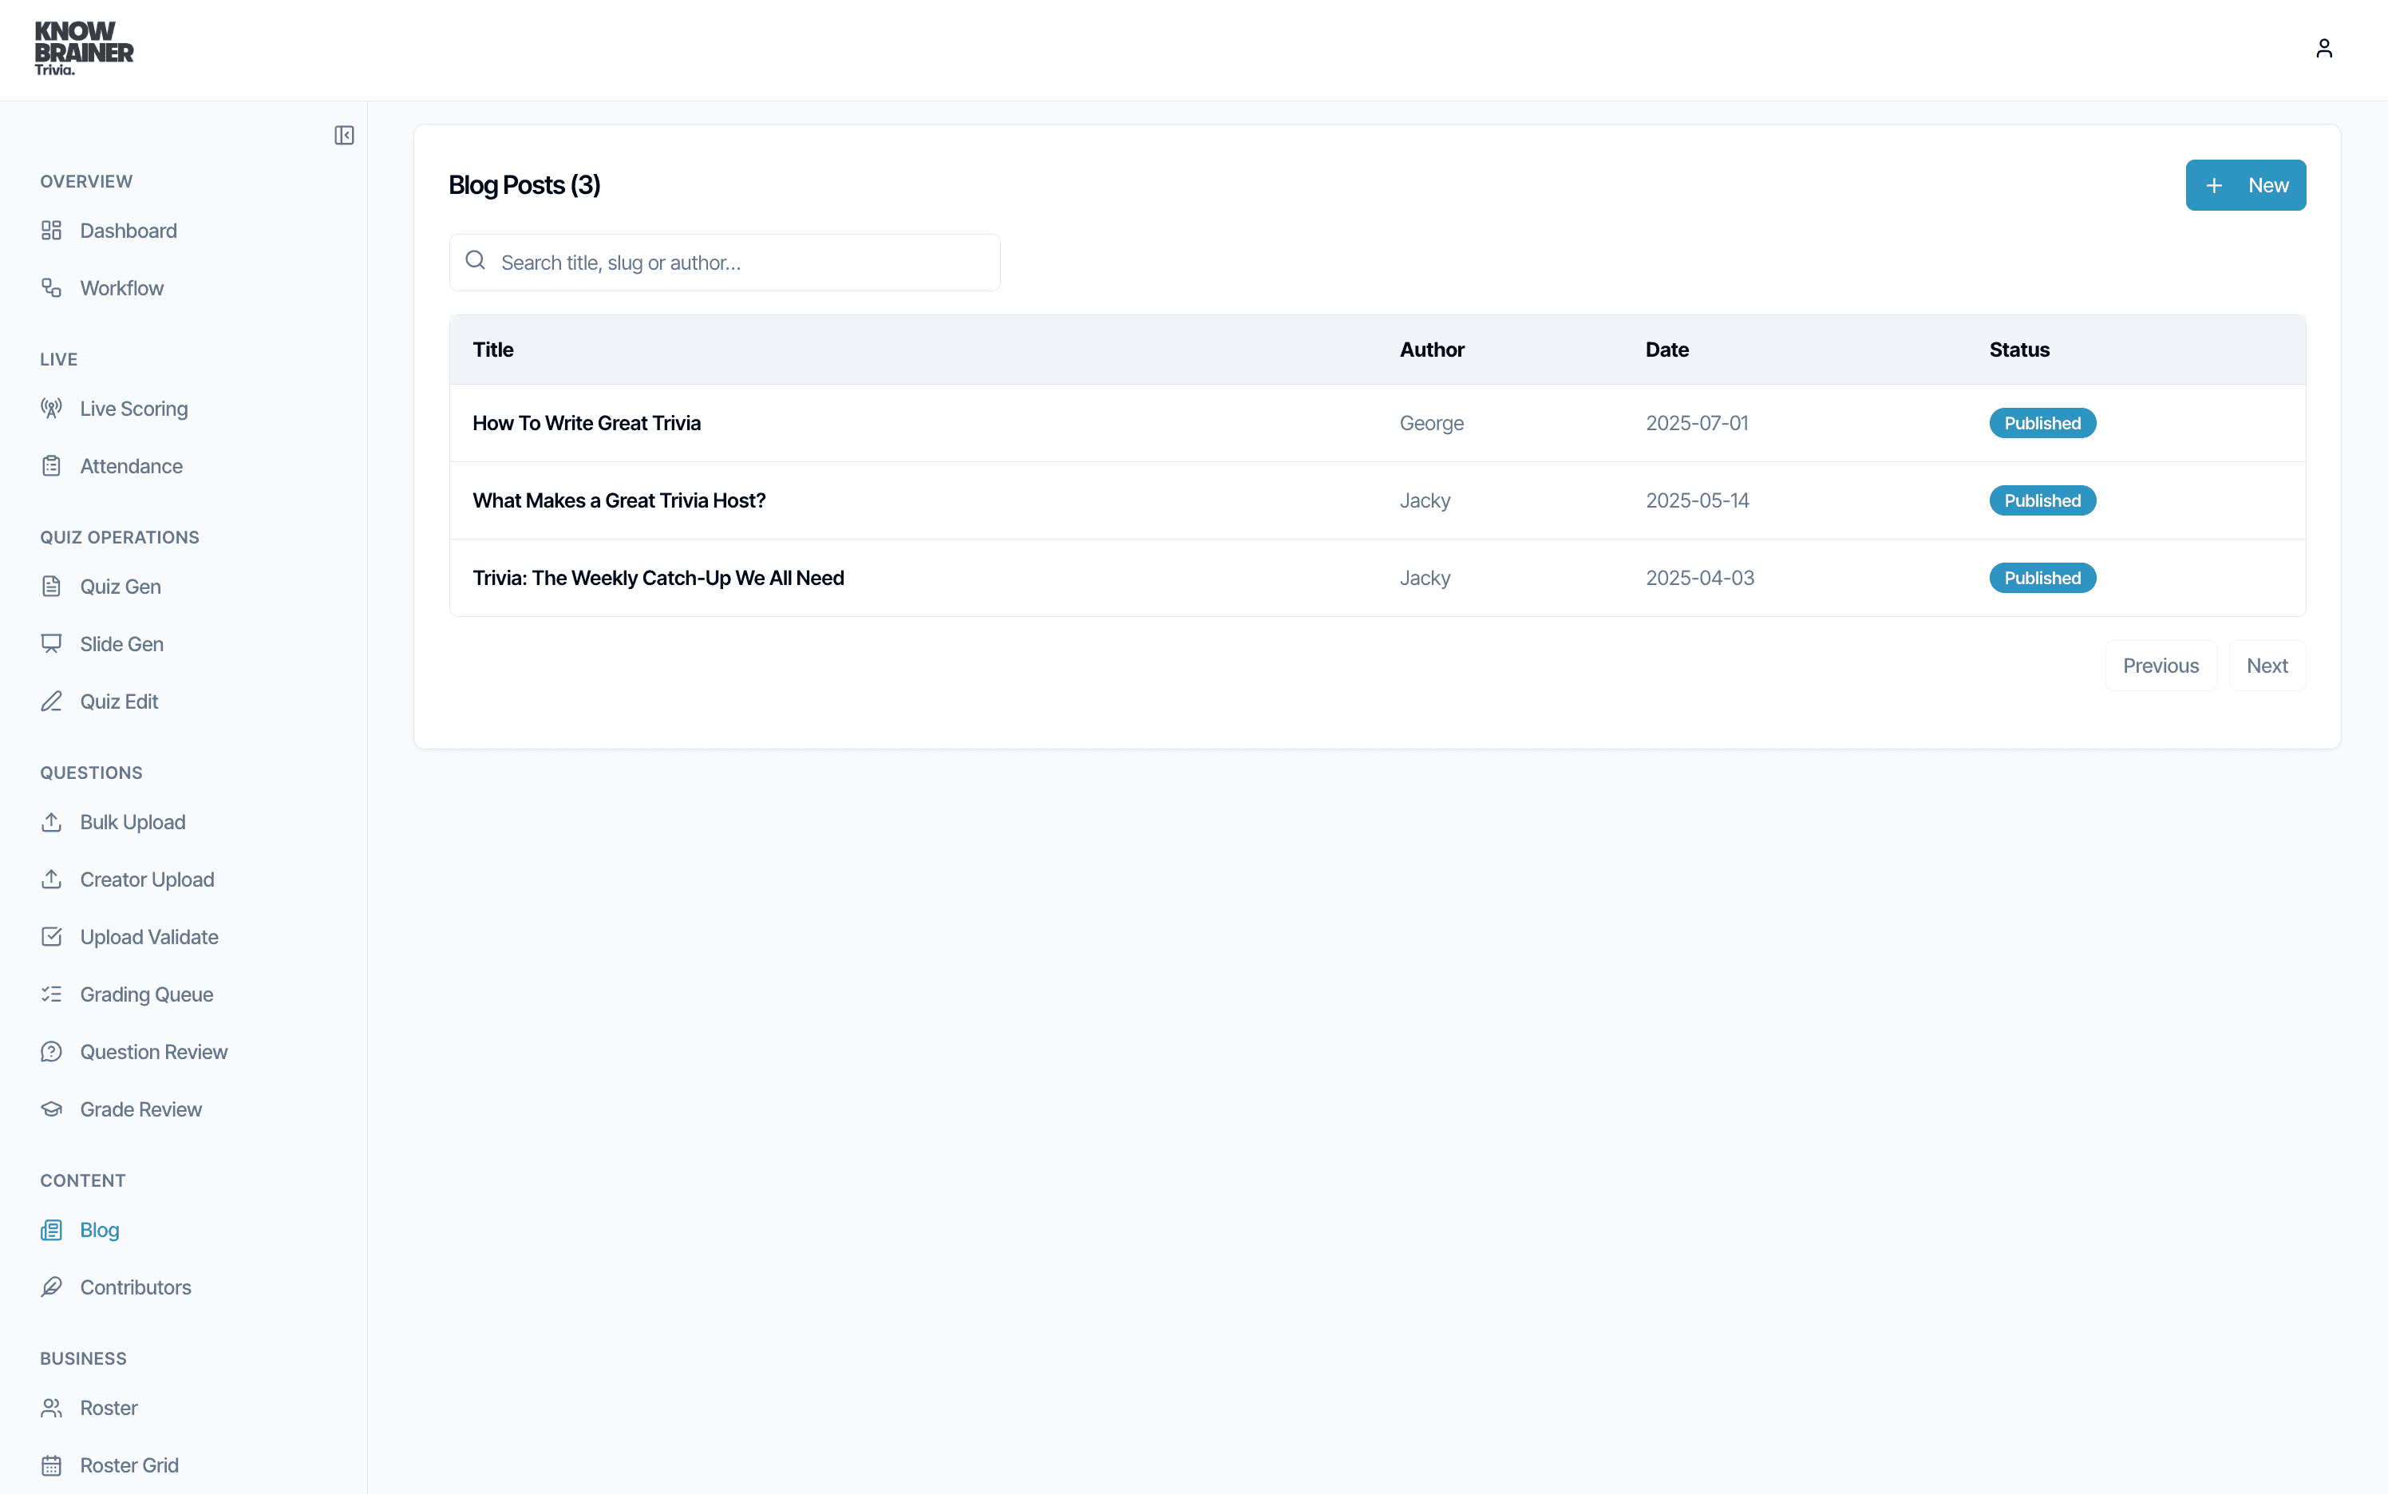Click the Blog newspaper icon
The image size is (2388, 1494).
pos(51,1229)
